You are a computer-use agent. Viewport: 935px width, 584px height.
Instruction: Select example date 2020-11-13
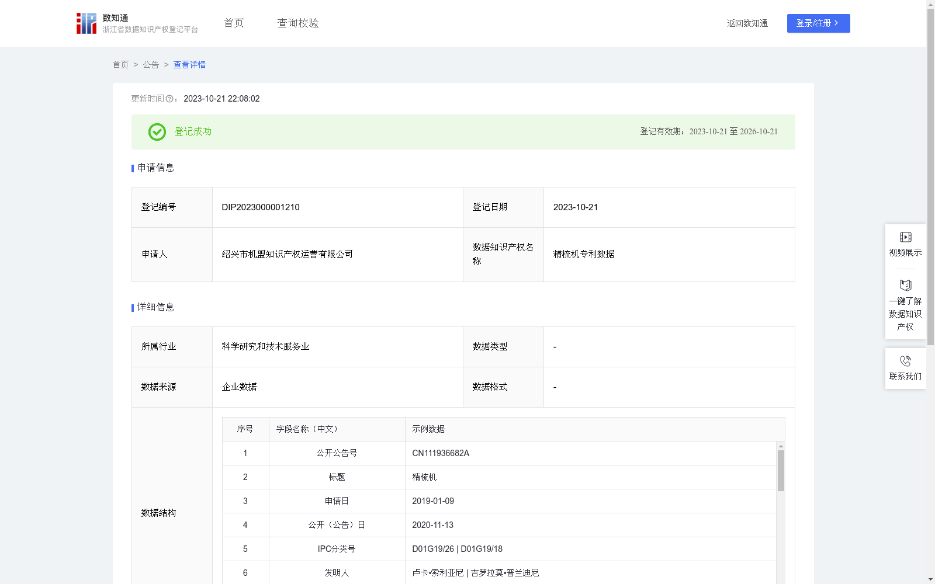[x=433, y=525]
